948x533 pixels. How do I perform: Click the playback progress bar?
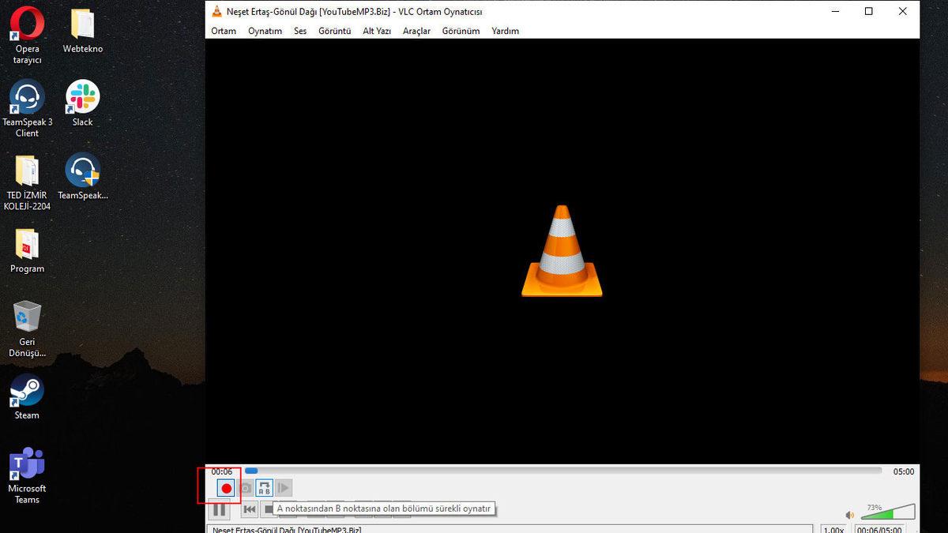553,471
